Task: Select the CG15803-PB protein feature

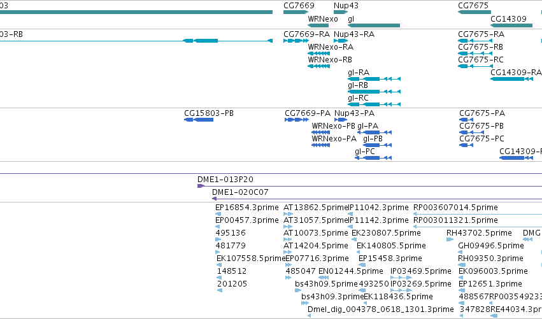Action: [199, 120]
